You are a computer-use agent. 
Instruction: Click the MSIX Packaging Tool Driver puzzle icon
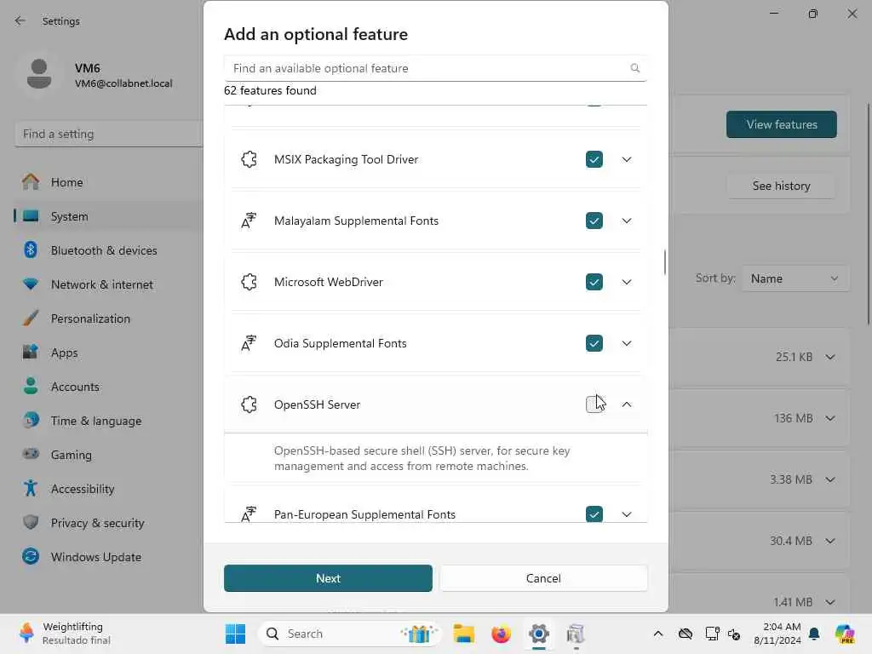(x=250, y=159)
